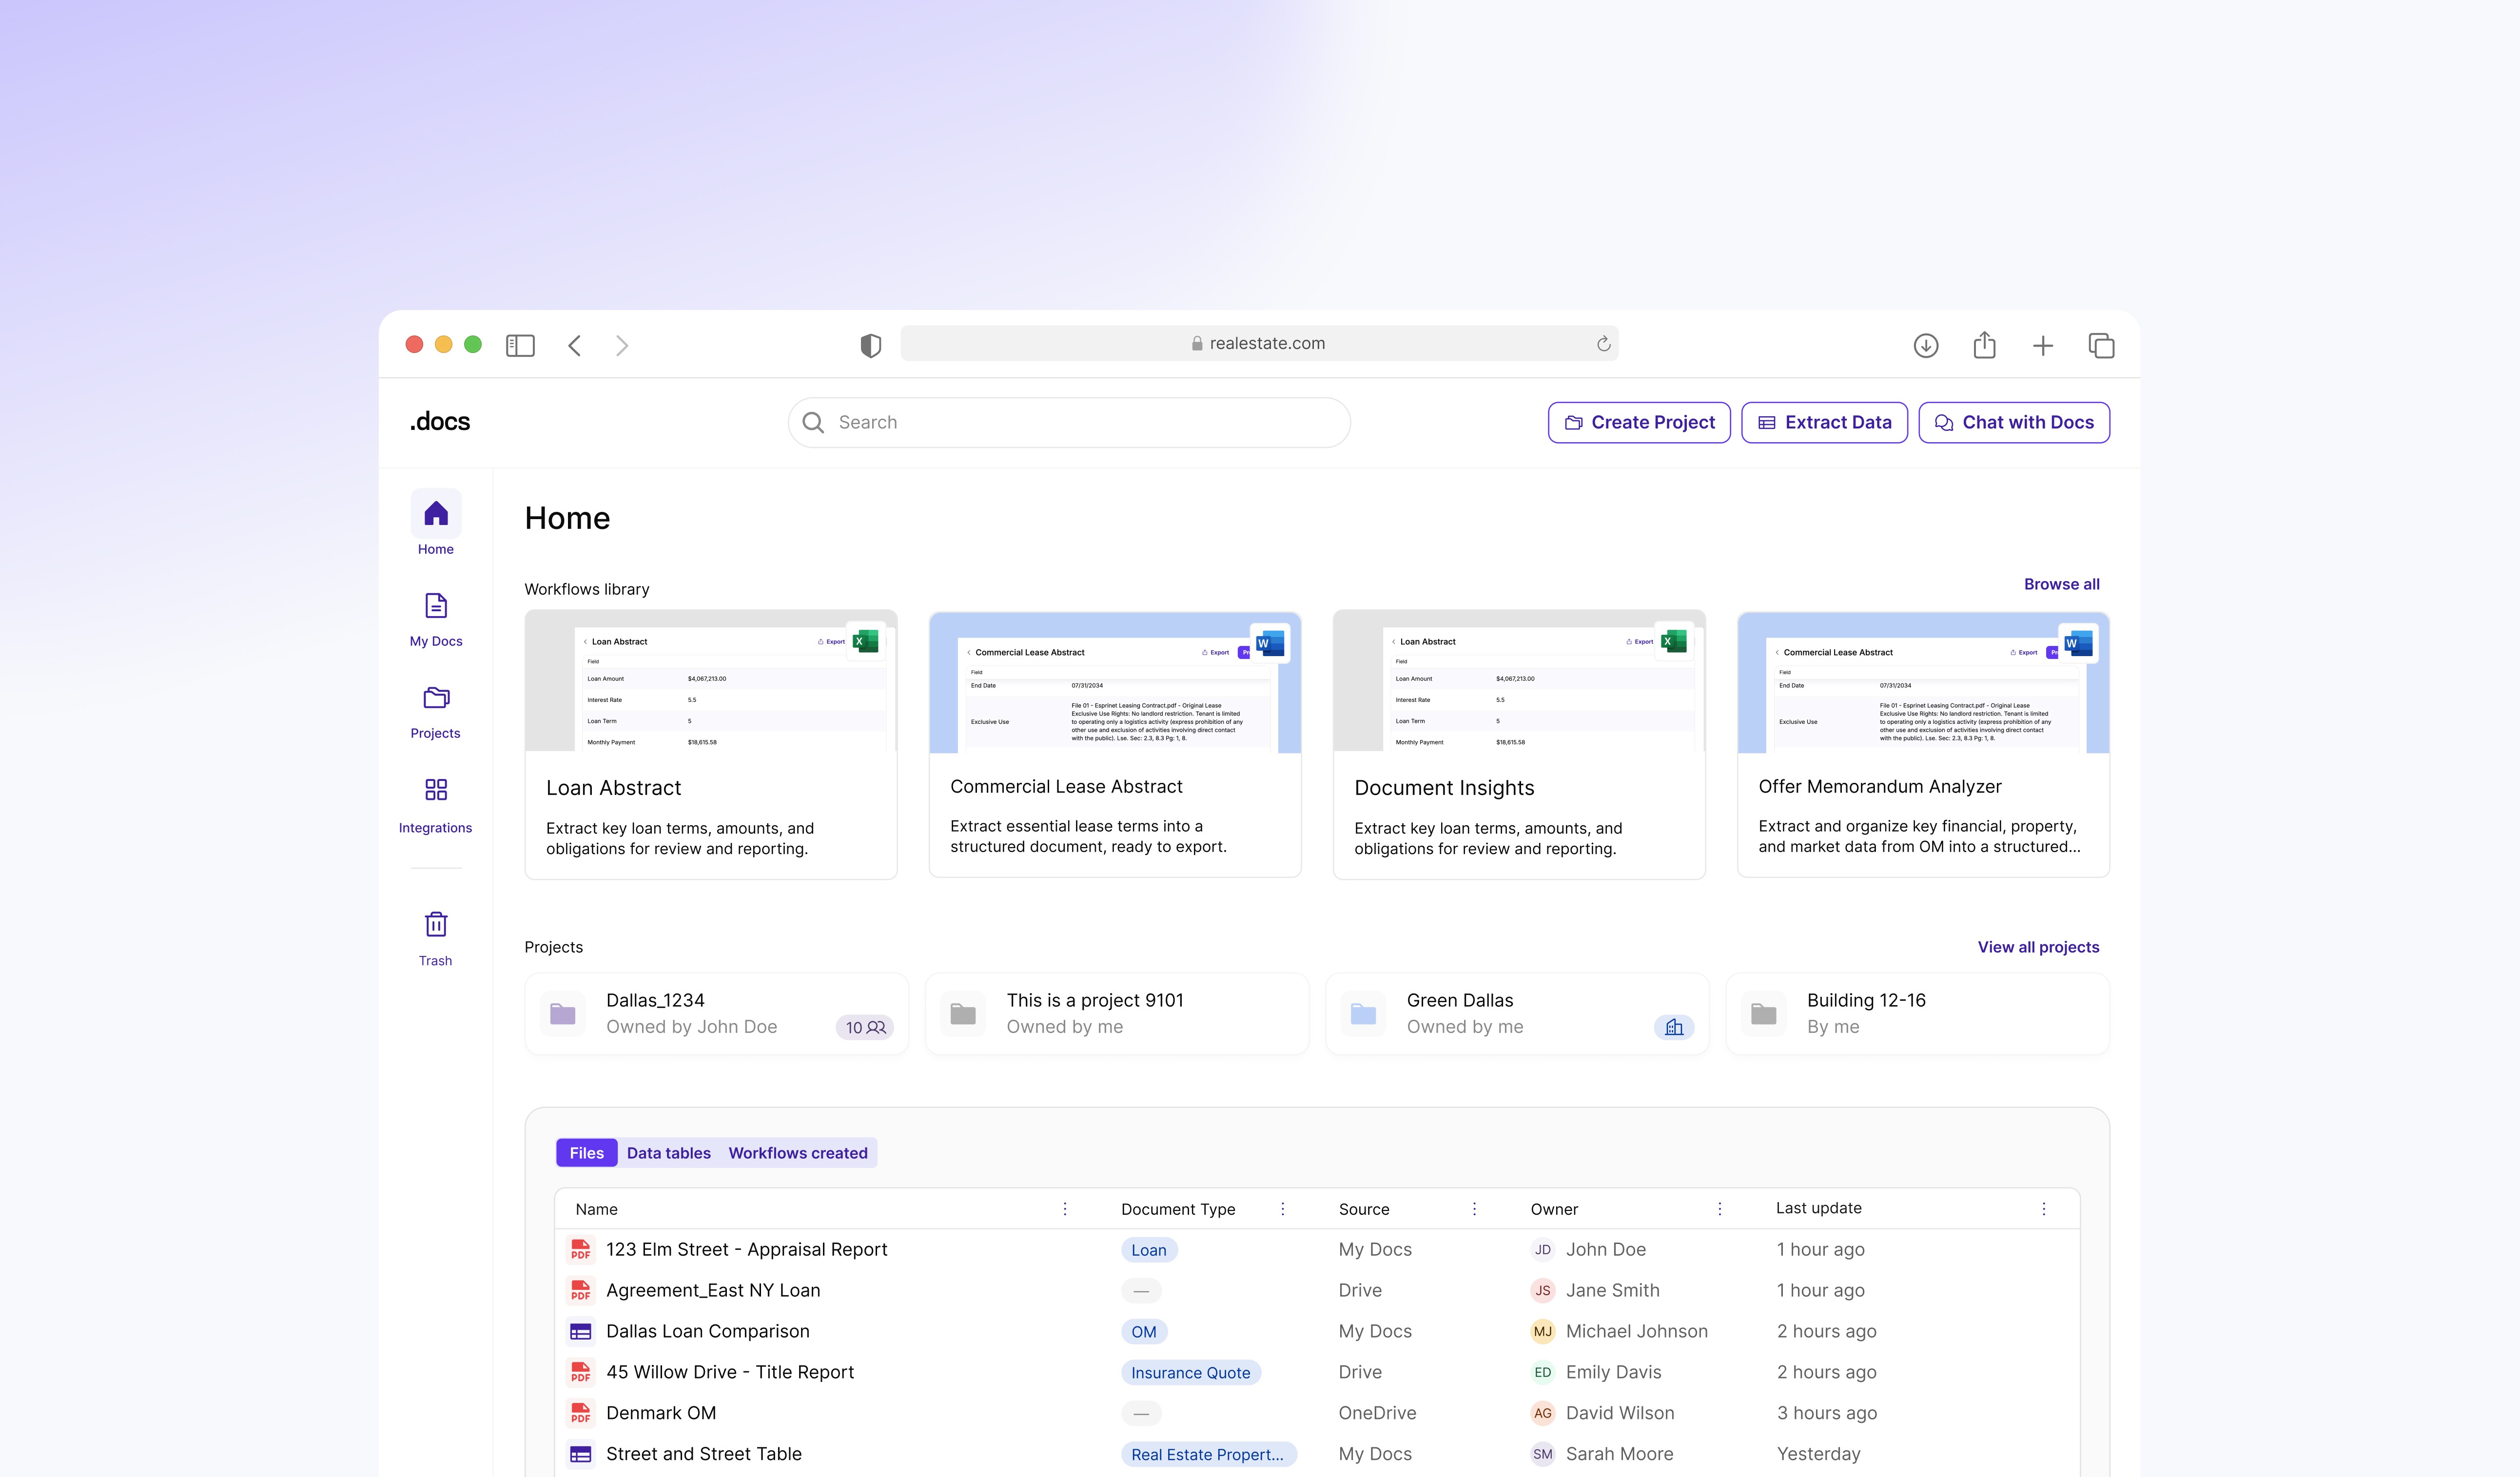Toggle the browser sidebar panel icon

pos(520,346)
